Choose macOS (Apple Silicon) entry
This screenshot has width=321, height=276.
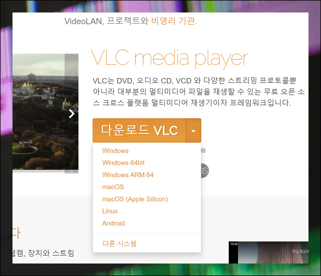coord(135,199)
